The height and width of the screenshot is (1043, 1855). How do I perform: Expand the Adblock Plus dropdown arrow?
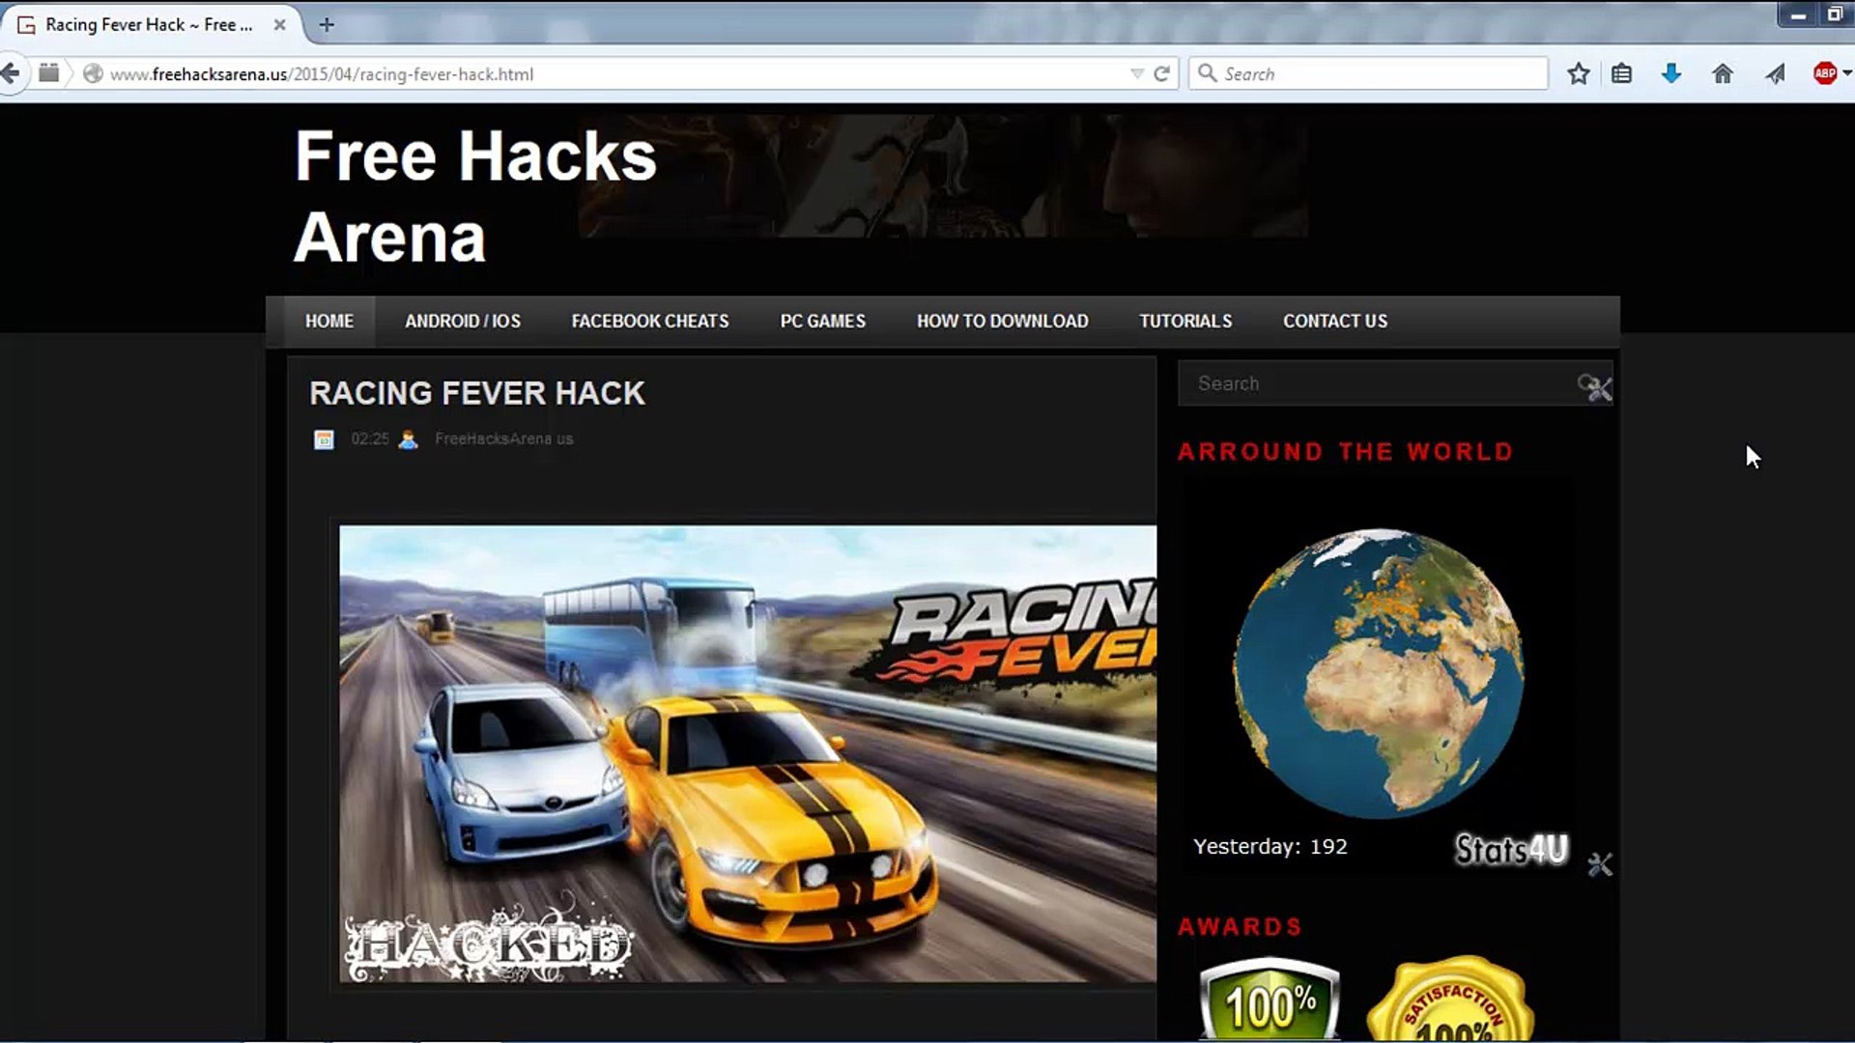(1846, 73)
